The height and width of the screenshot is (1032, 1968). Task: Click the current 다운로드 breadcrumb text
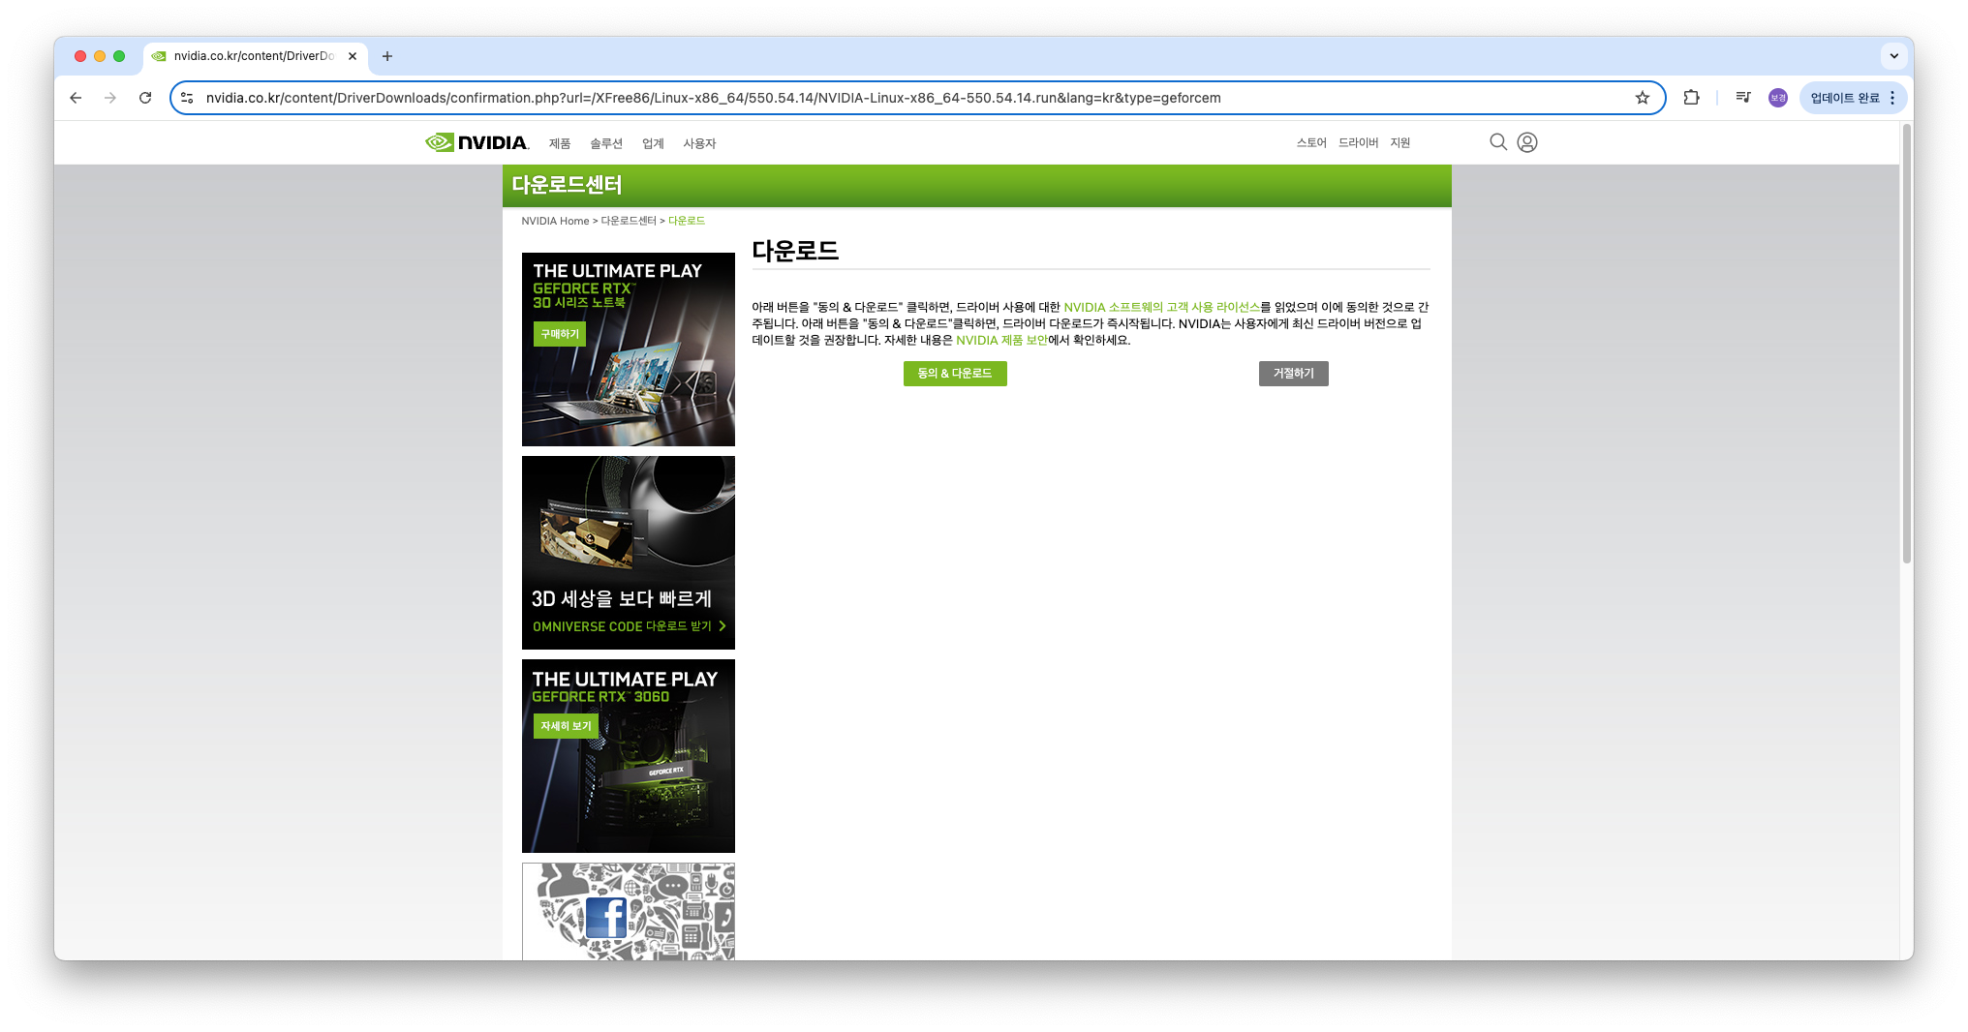[687, 221]
